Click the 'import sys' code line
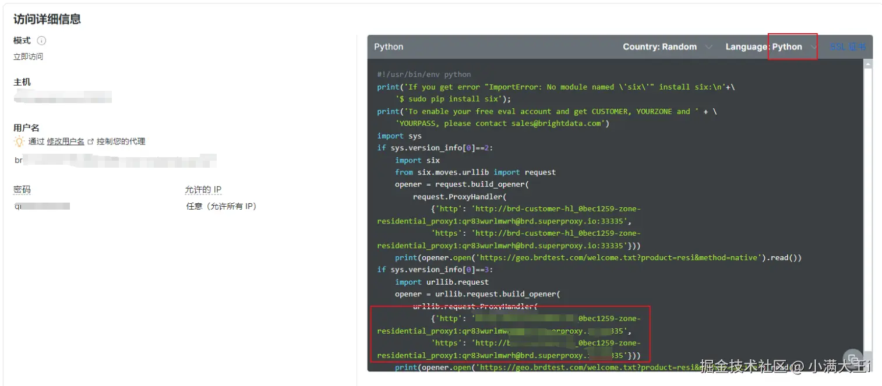Screen dimensions: 882x386 [399, 136]
